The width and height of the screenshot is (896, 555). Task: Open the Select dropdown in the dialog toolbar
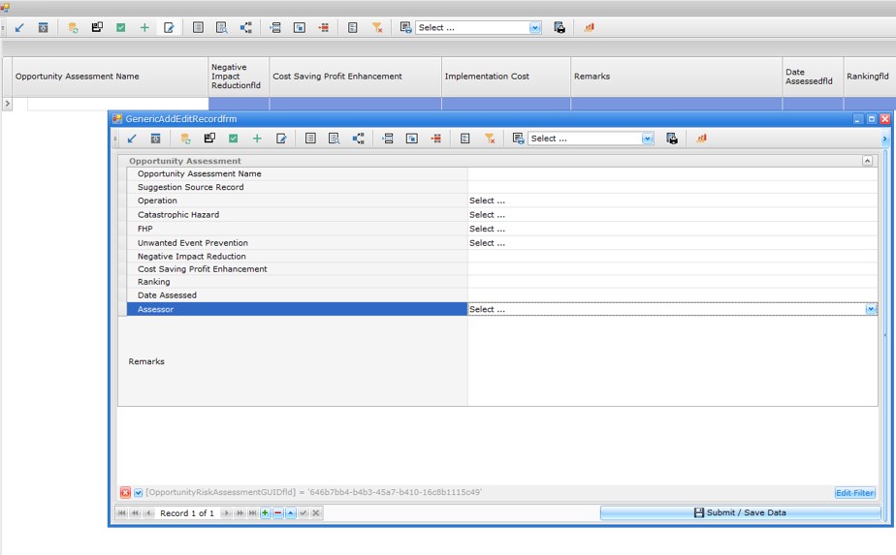point(648,139)
